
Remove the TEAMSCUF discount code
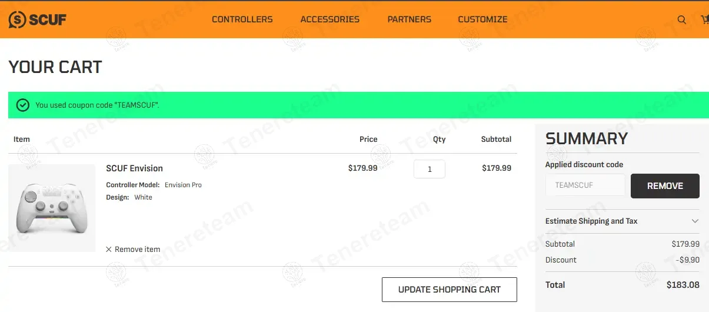[x=665, y=186]
